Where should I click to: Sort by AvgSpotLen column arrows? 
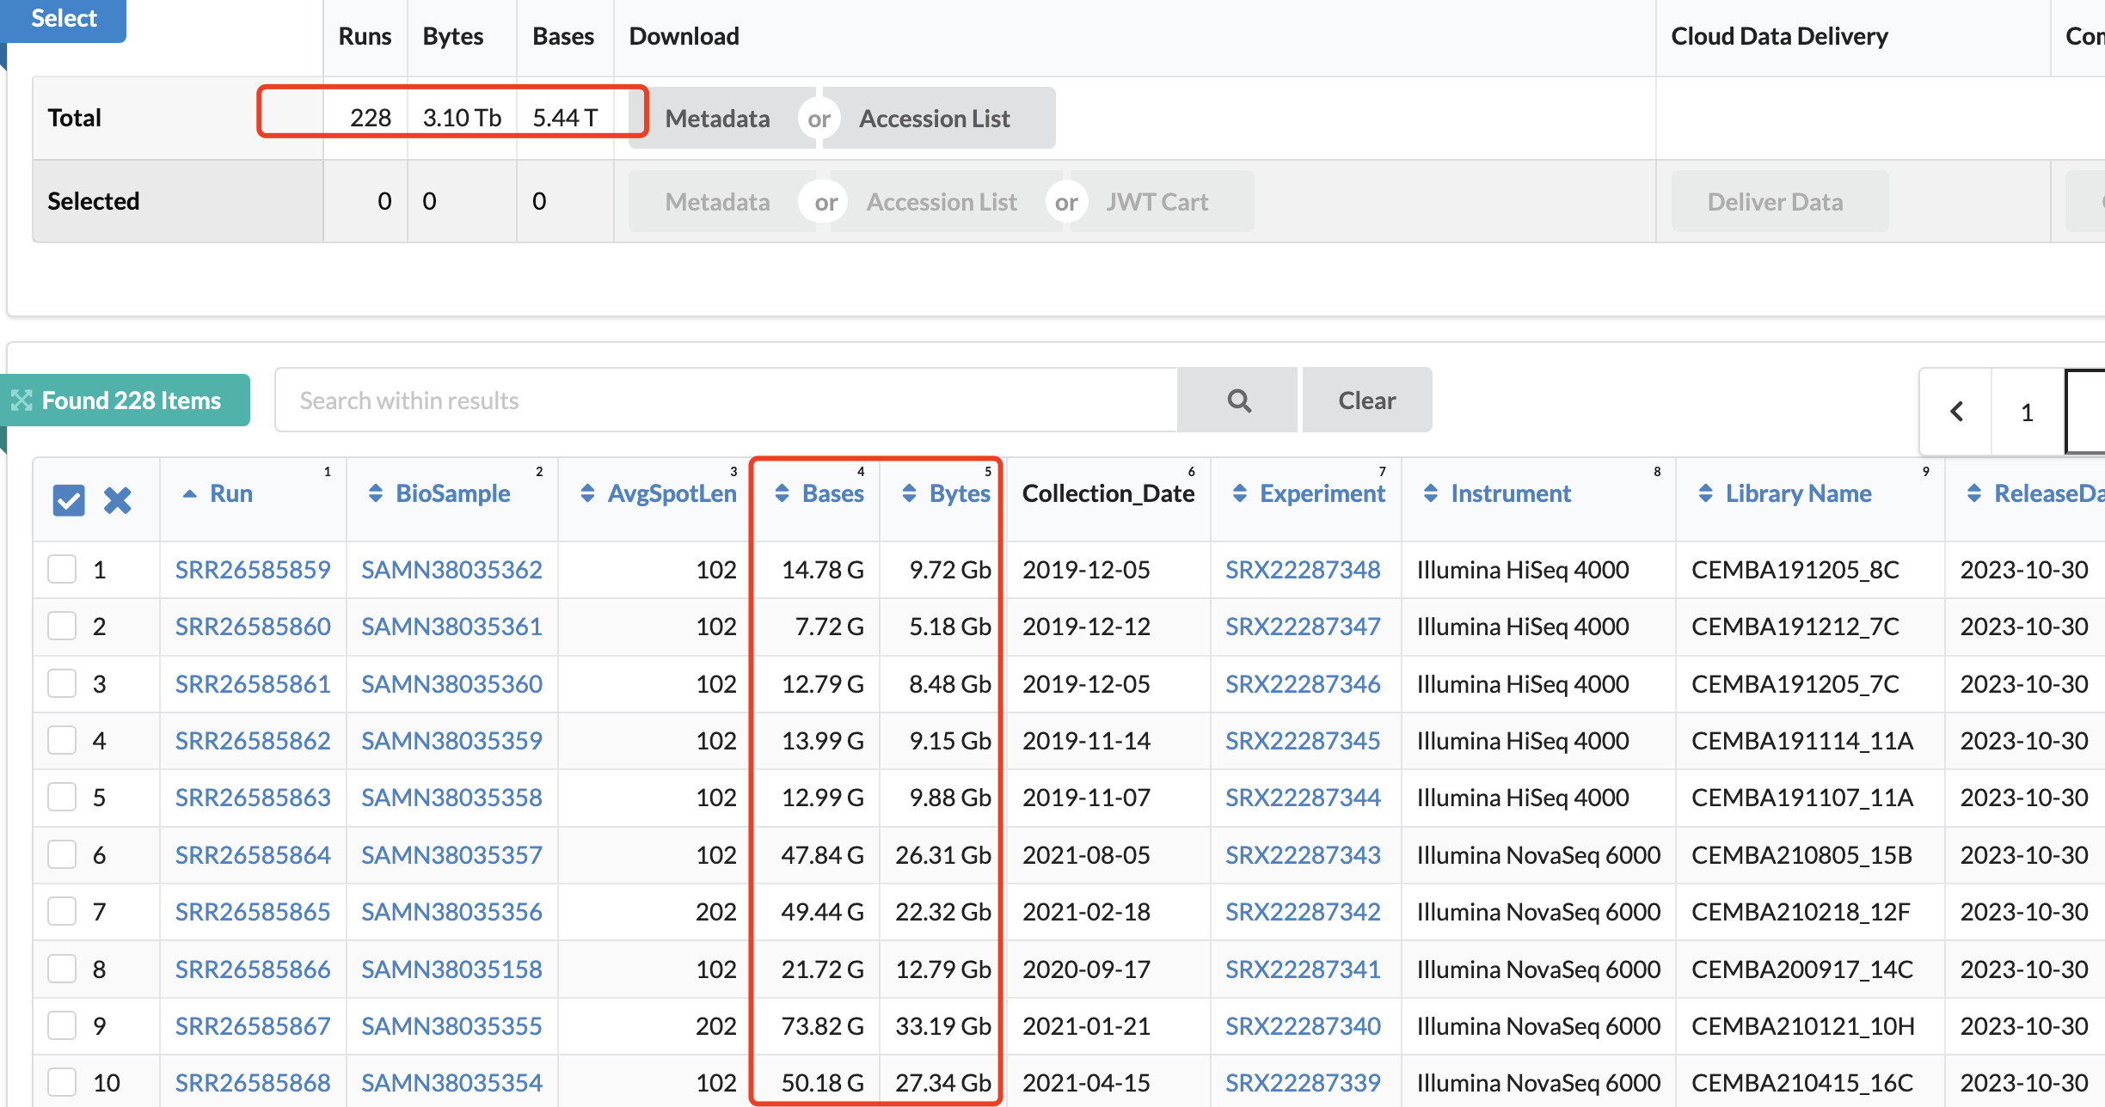tap(587, 493)
